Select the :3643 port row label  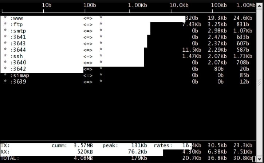(x=18, y=44)
